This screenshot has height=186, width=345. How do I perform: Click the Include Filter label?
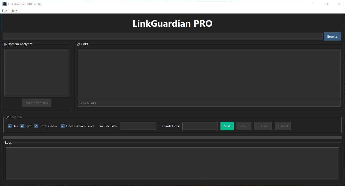109,126
